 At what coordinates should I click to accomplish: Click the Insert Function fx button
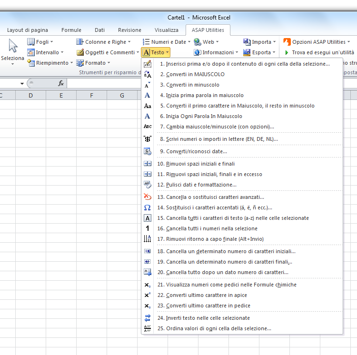[x=61, y=83]
